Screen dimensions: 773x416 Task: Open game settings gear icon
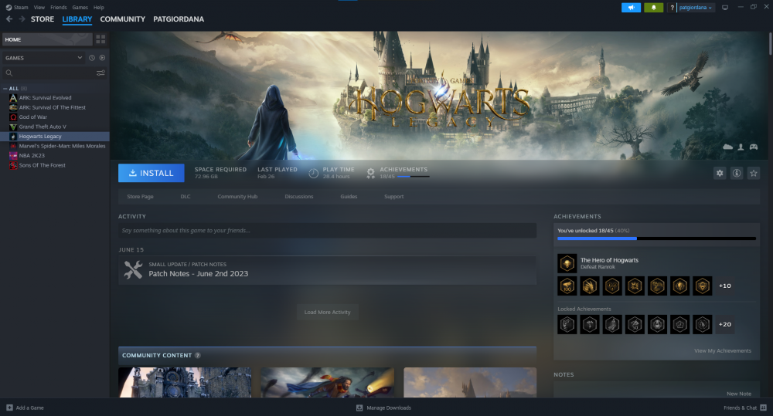tap(720, 173)
